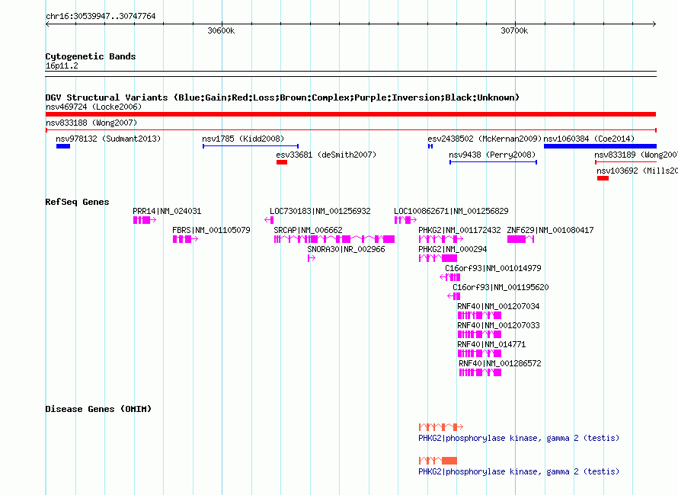This screenshot has height=495, width=678.
Task: Click the chr16:30539947..30747764 coordinates text
Action: [x=101, y=16]
